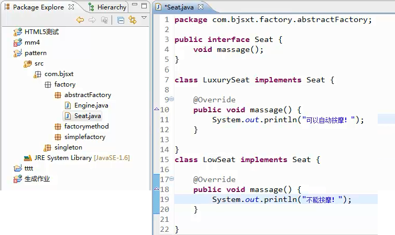This screenshot has width=395, height=235.
Task: Toggle Link with Editor button
Action: click(x=133, y=20)
